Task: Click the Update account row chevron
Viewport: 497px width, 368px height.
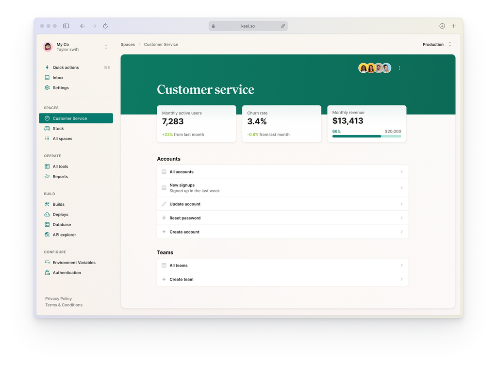Action: tap(401, 204)
